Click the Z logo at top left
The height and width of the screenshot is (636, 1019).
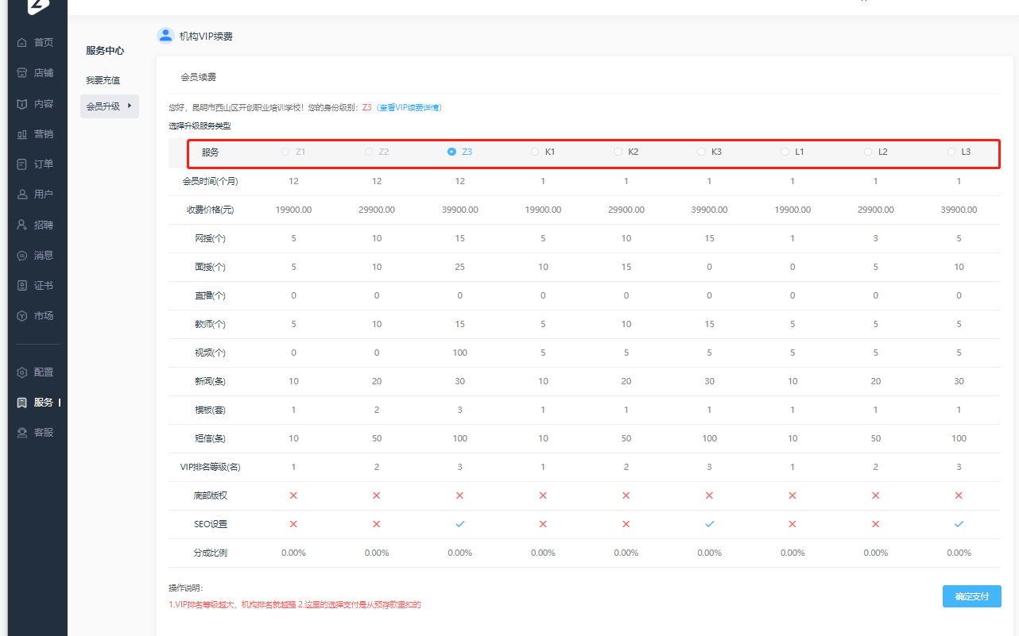[x=37, y=7]
